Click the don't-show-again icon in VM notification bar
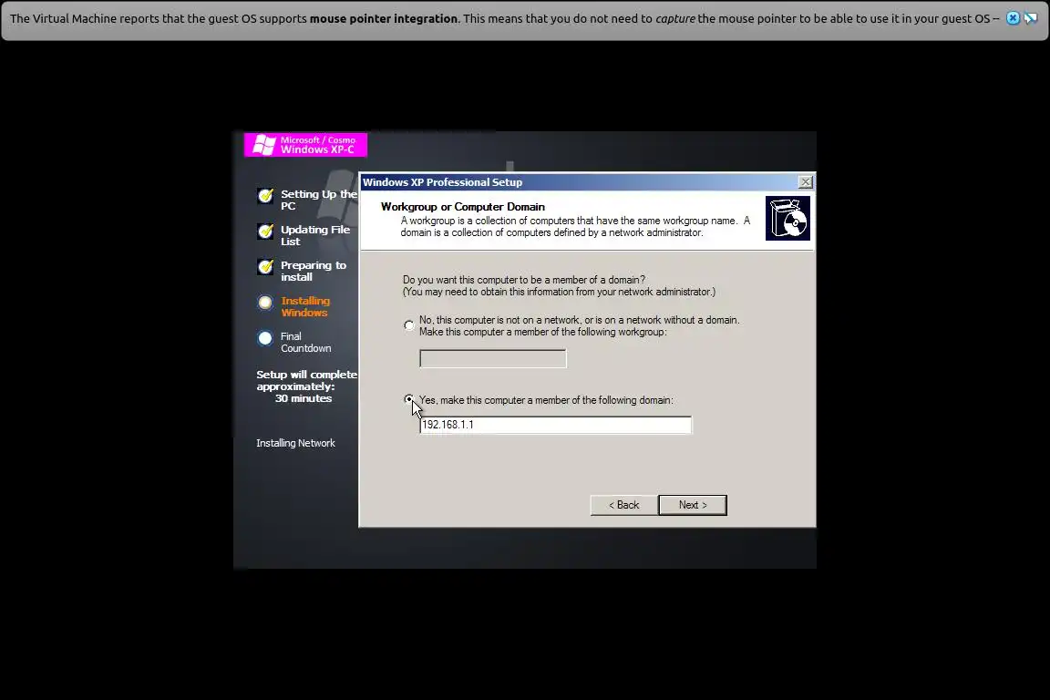This screenshot has height=700, width=1050. pyautogui.click(x=1031, y=19)
